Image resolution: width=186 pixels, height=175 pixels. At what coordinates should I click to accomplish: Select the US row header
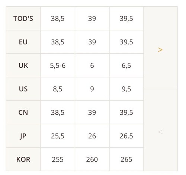click(23, 89)
